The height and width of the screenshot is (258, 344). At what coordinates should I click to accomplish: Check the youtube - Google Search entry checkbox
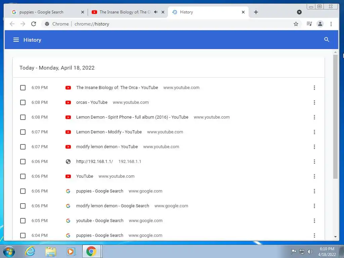coord(23,221)
